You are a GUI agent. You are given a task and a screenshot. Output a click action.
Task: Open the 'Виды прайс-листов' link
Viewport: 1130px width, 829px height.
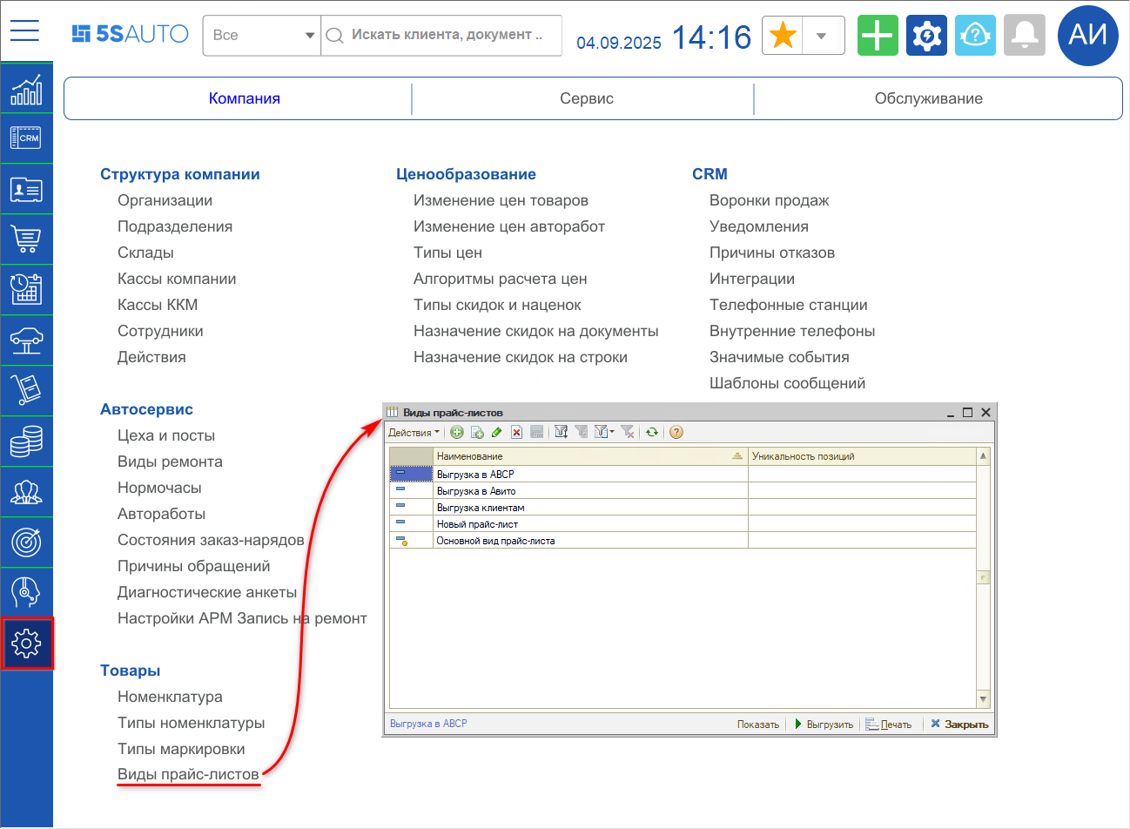[188, 774]
